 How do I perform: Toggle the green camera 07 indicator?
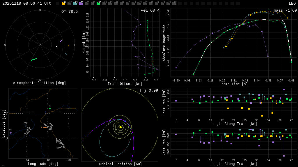[98, 3]
